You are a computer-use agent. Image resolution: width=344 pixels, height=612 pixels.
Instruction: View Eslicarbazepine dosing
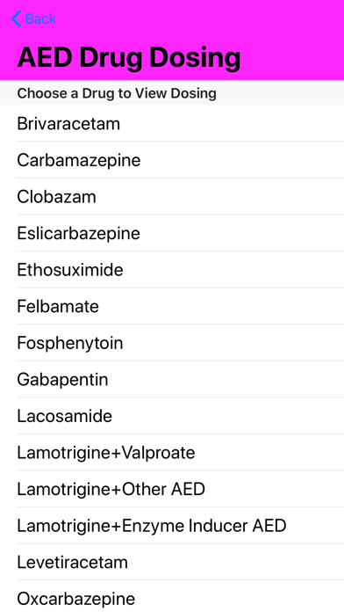click(172, 233)
